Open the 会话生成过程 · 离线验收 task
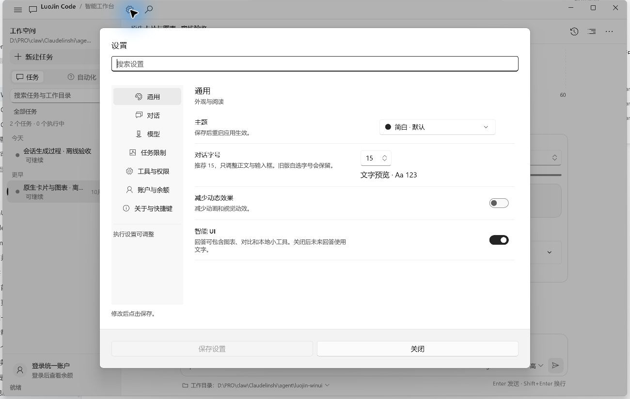The image size is (630, 399). point(53,155)
